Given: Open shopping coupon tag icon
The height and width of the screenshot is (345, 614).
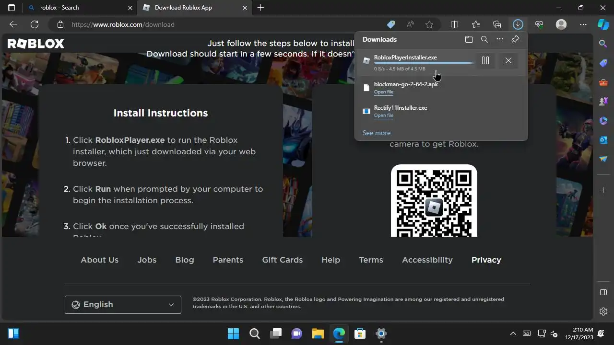Looking at the screenshot, I should click(391, 24).
